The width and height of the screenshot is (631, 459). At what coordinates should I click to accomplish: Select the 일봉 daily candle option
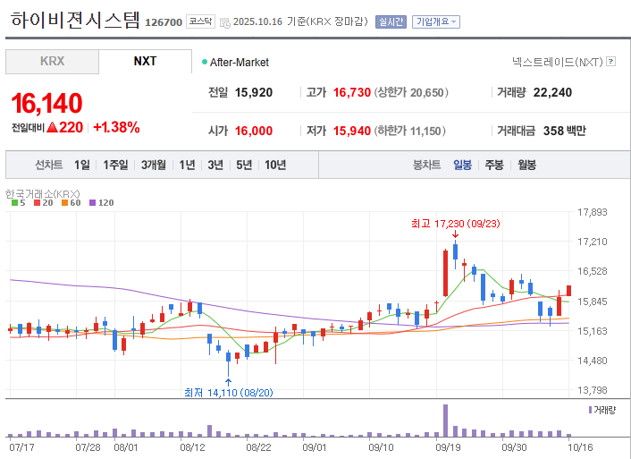coord(462,165)
